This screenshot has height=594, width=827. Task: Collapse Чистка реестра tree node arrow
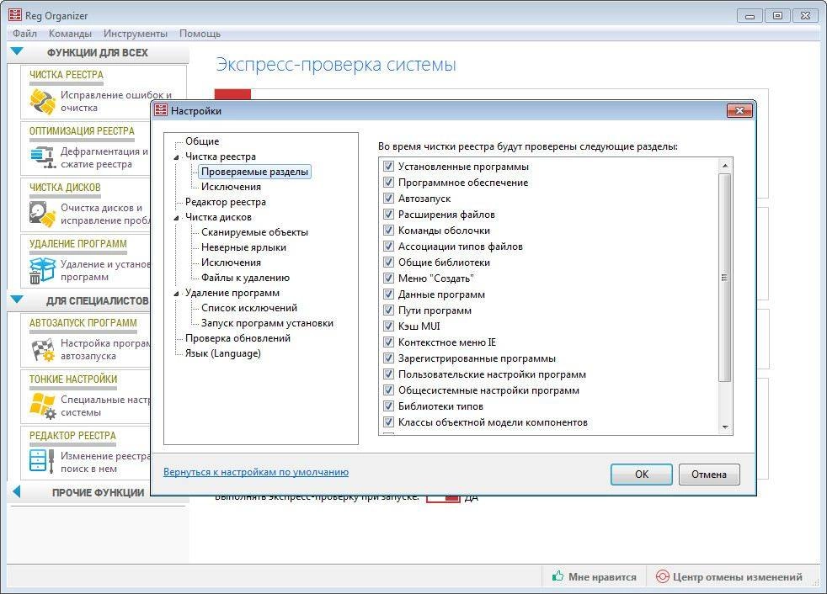(x=177, y=157)
